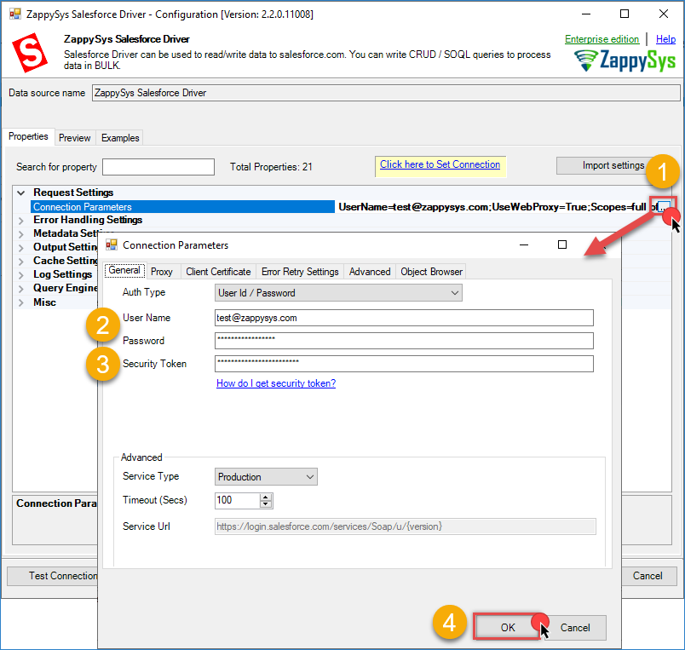Image resolution: width=685 pixels, height=650 pixels.
Task: Open the Object Browser tab
Action: [431, 272]
